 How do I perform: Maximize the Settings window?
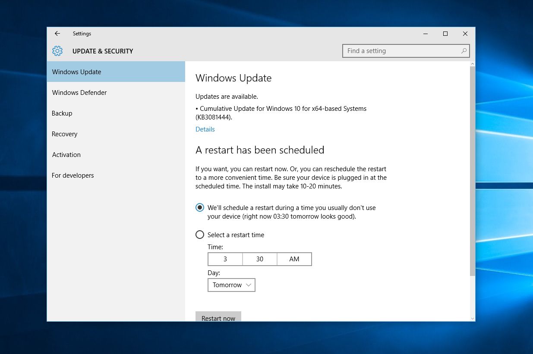tap(445, 34)
